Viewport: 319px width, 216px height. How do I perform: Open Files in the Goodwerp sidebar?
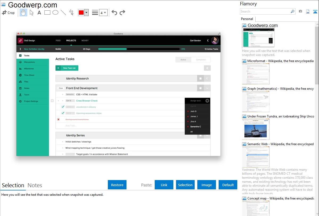32,82
